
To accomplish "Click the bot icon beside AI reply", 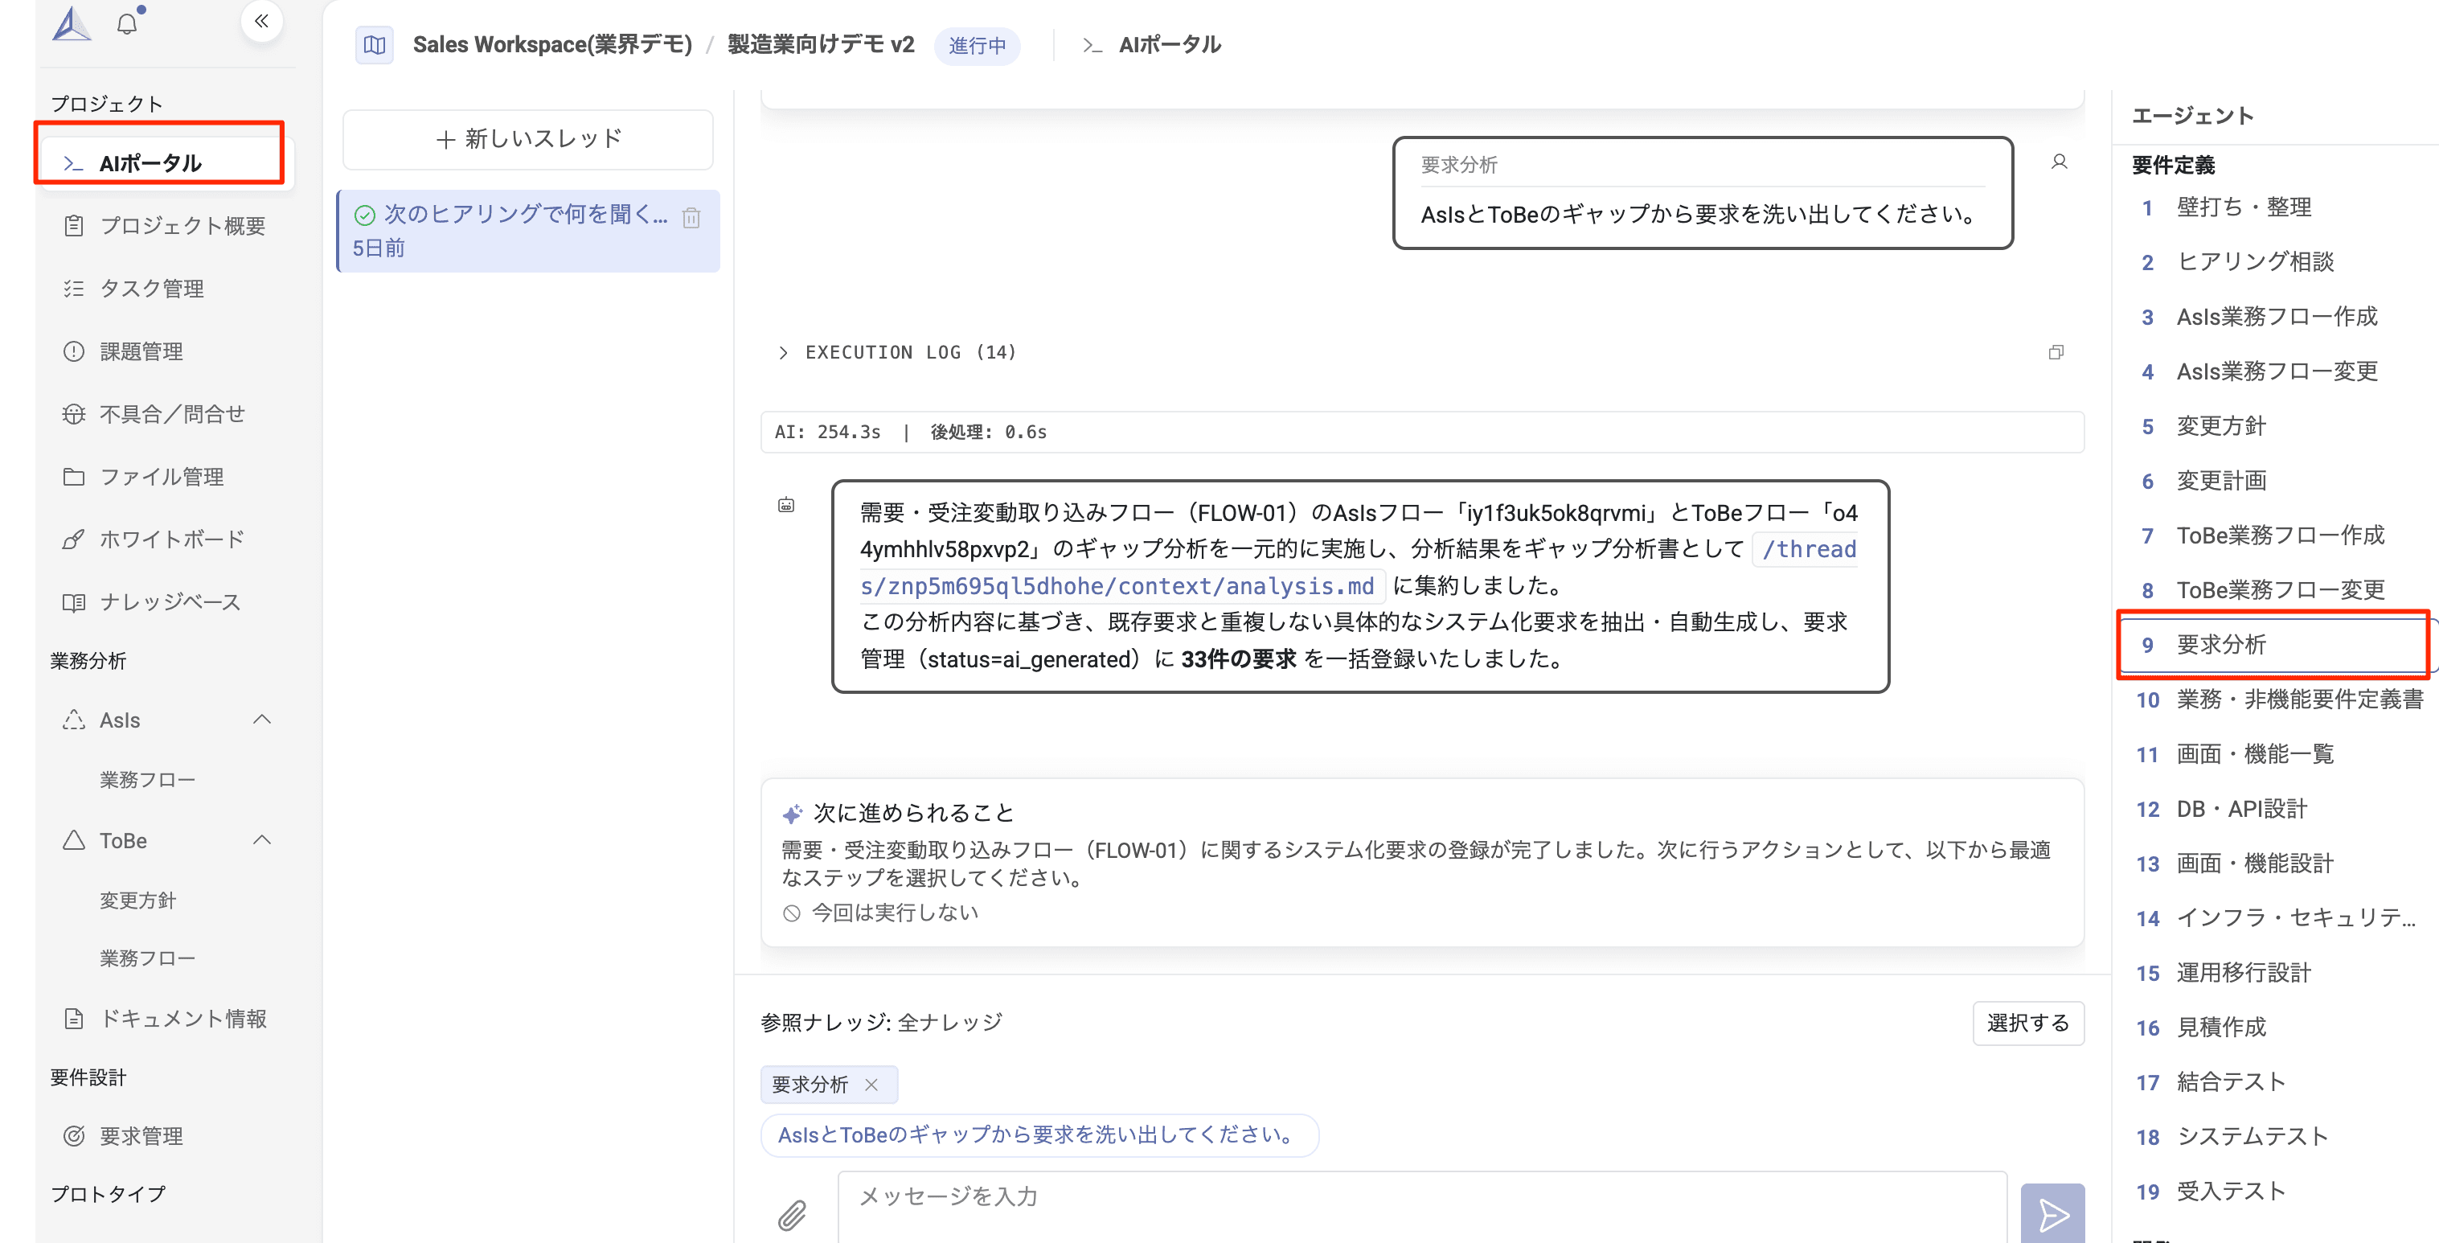I will (x=786, y=506).
